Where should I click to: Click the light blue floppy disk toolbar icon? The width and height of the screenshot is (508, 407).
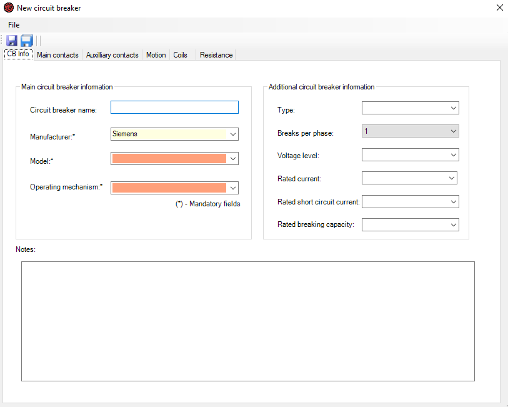click(27, 41)
